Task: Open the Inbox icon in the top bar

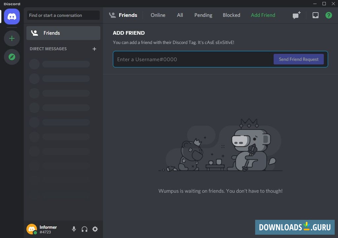Action: 315,15
